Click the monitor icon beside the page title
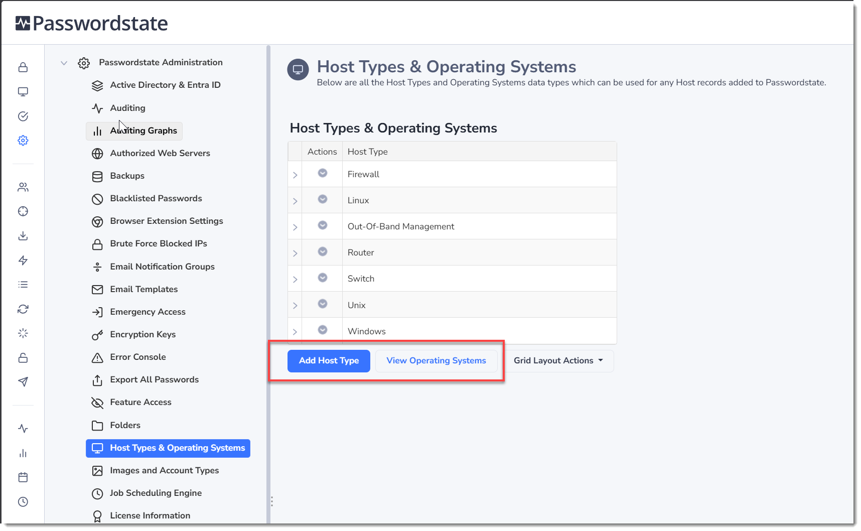 click(298, 69)
